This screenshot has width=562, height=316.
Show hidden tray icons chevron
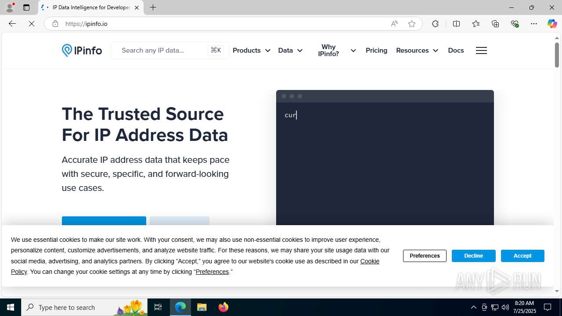[473, 307]
